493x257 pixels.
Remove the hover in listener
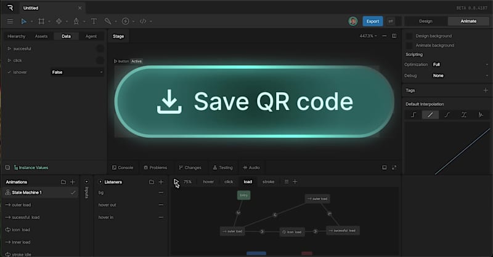tap(161, 217)
